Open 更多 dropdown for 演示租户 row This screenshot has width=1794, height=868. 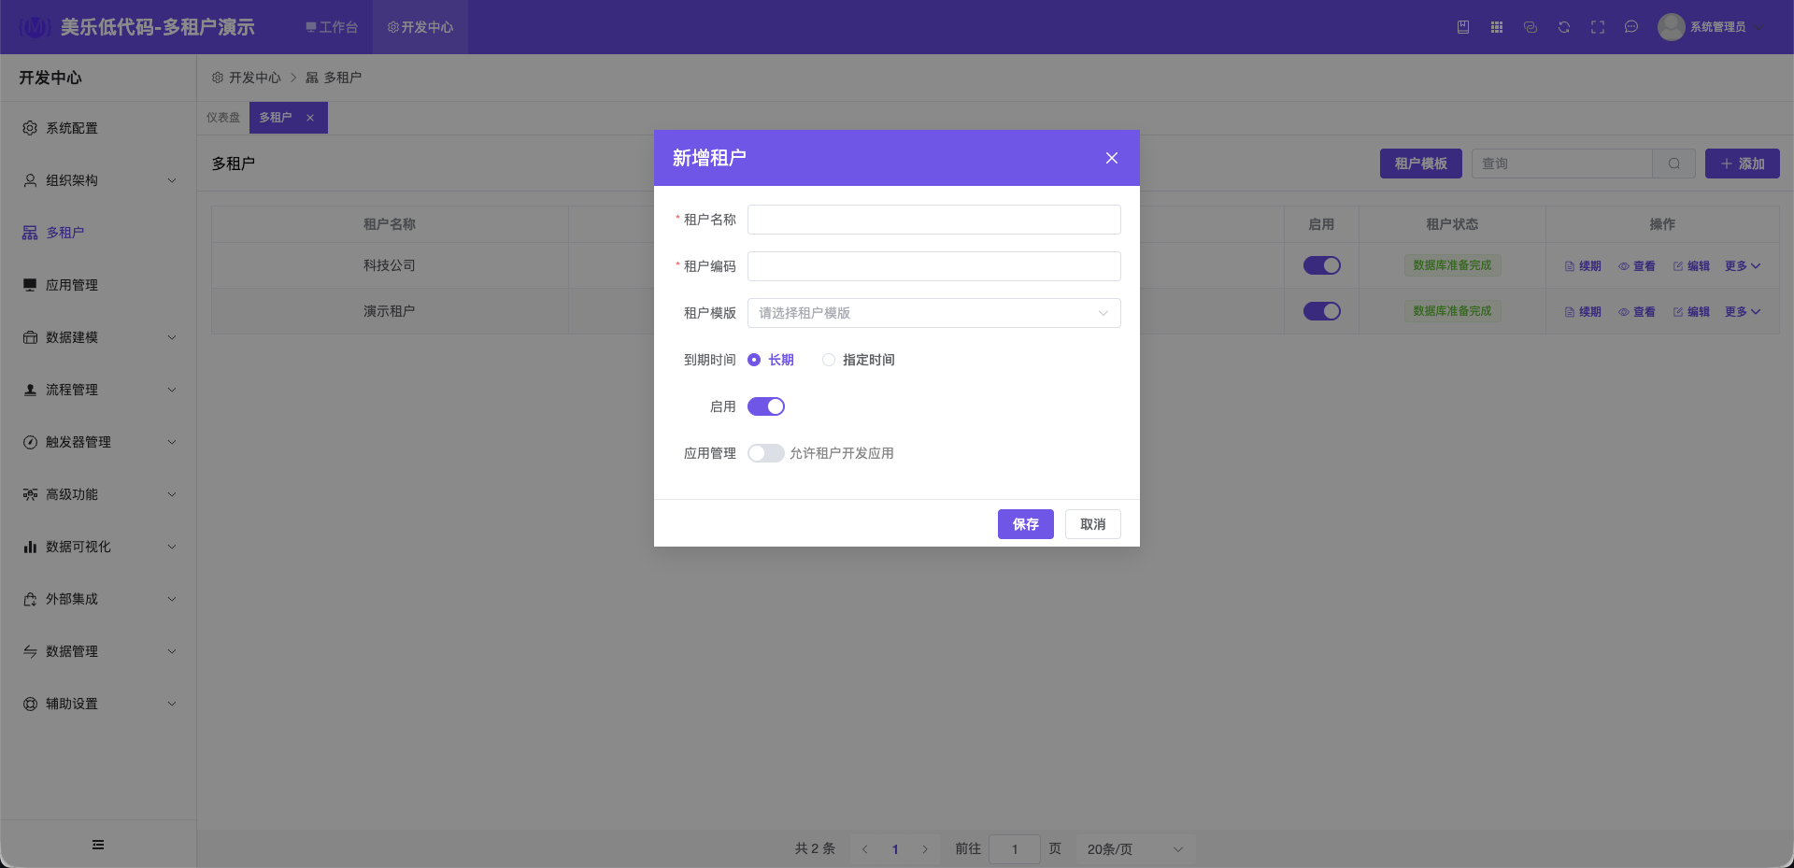pyautogui.click(x=1743, y=312)
